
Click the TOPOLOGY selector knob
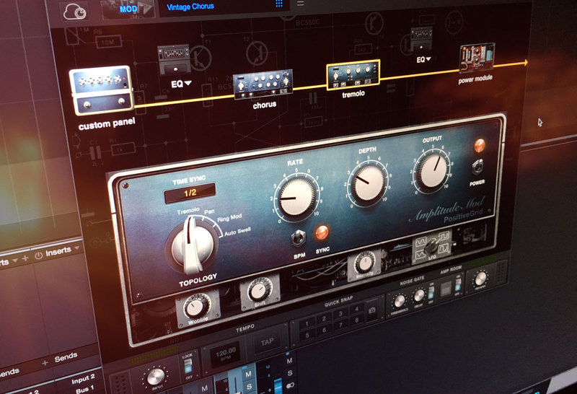tap(192, 245)
